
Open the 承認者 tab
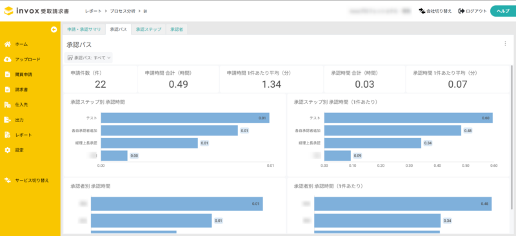[x=177, y=29]
